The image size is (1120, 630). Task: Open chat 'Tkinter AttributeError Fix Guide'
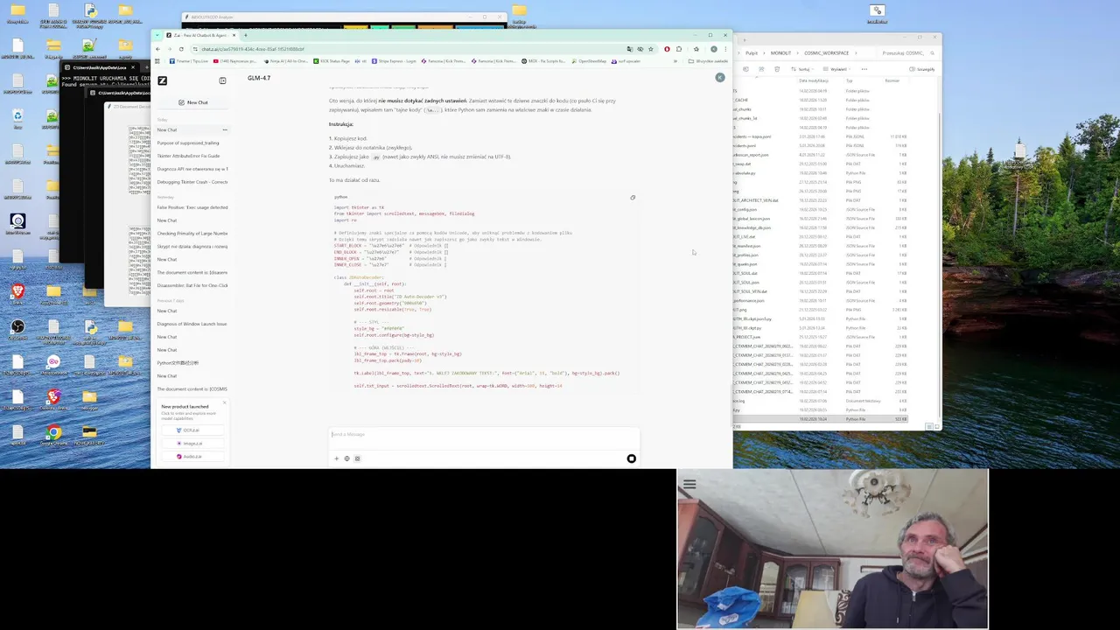(188, 156)
